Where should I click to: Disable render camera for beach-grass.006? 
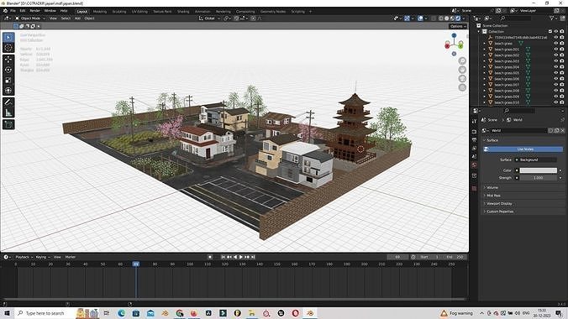[562, 79]
